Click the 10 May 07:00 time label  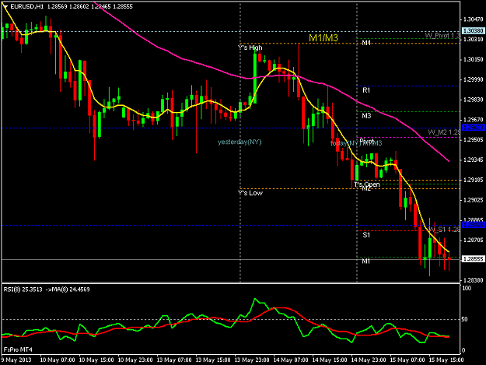(58, 360)
